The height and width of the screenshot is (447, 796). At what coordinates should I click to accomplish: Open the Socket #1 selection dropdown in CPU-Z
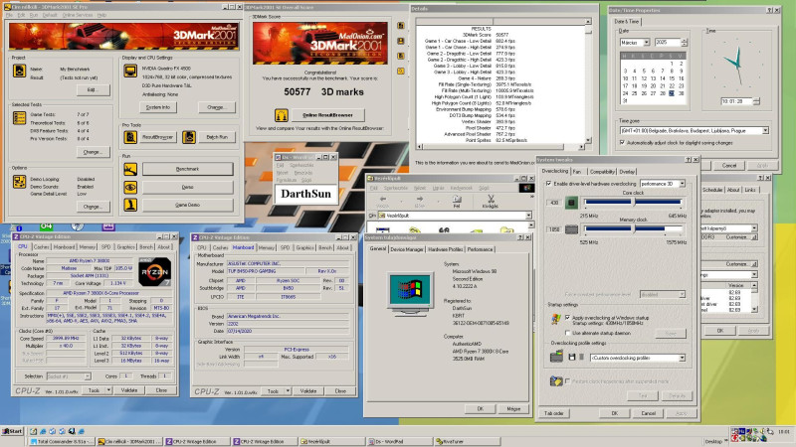click(x=88, y=376)
